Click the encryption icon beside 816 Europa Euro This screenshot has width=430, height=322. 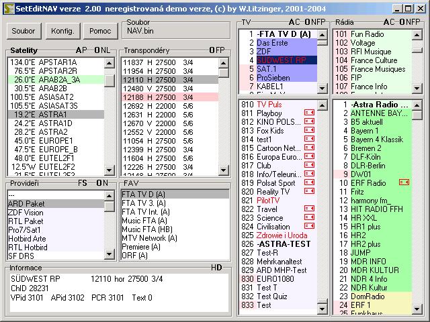(309, 156)
